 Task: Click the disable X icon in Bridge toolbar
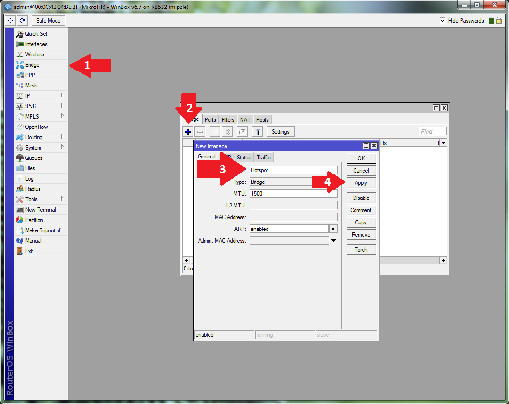[227, 132]
